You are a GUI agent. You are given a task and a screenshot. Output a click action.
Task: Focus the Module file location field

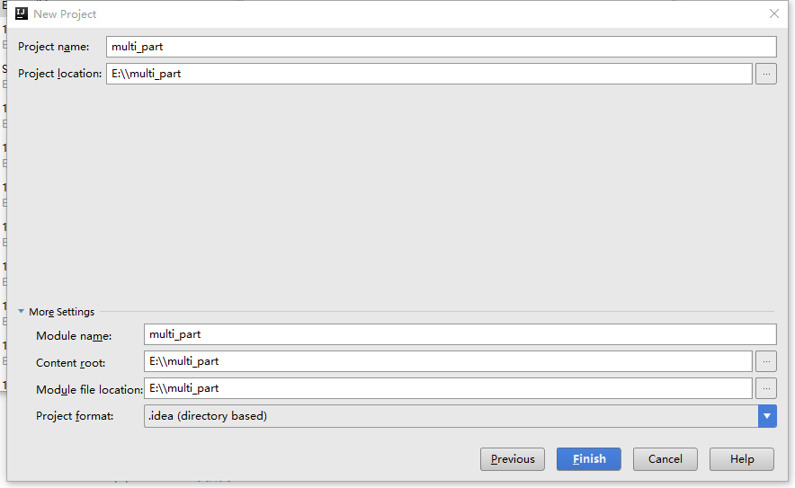(x=448, y=388)
